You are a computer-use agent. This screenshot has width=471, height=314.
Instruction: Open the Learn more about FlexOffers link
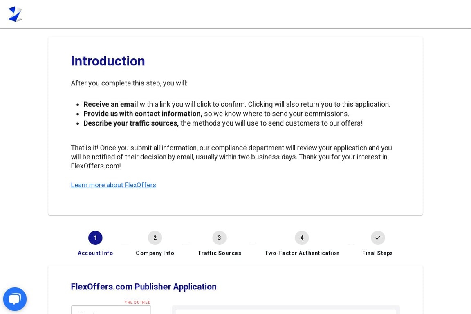(113, 185)
